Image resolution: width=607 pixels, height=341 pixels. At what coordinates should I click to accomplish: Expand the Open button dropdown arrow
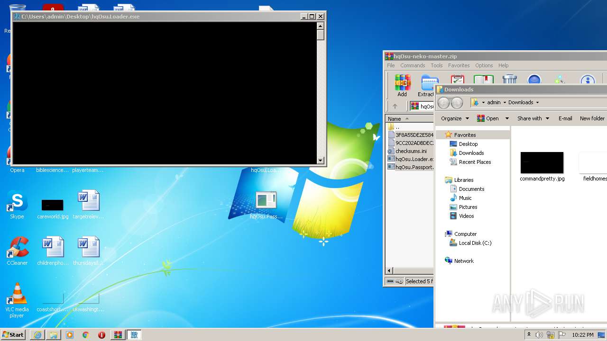pos(507,118)
